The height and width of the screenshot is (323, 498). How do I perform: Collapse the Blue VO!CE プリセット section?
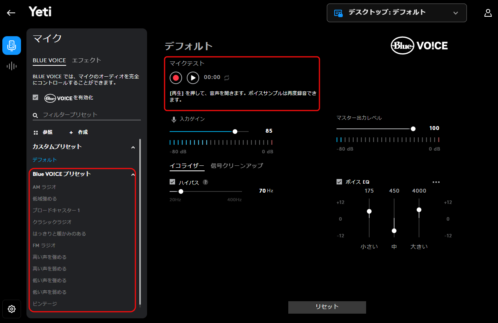(x=133, y=175)
